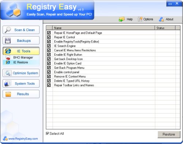Image resolution: width=183 pixels, height=144 pixels.
Task: Select row text 'Enable IE Right Button'
Action: click(68, 55)
